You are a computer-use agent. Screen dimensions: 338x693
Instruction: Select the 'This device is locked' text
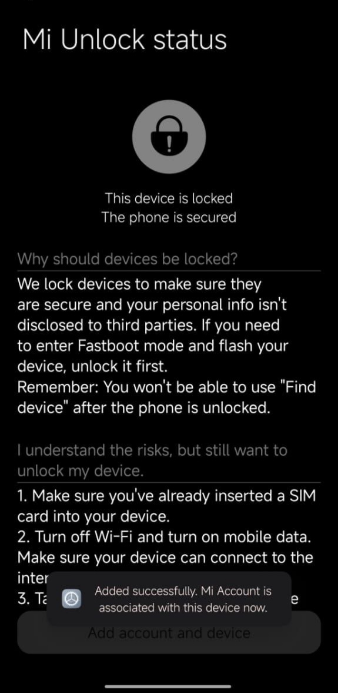[169, 198]
